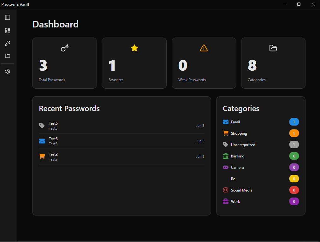Open Settings using the gear sidebar icon
Viewport: 320px width, 242px height.
[x=7, y=71]
